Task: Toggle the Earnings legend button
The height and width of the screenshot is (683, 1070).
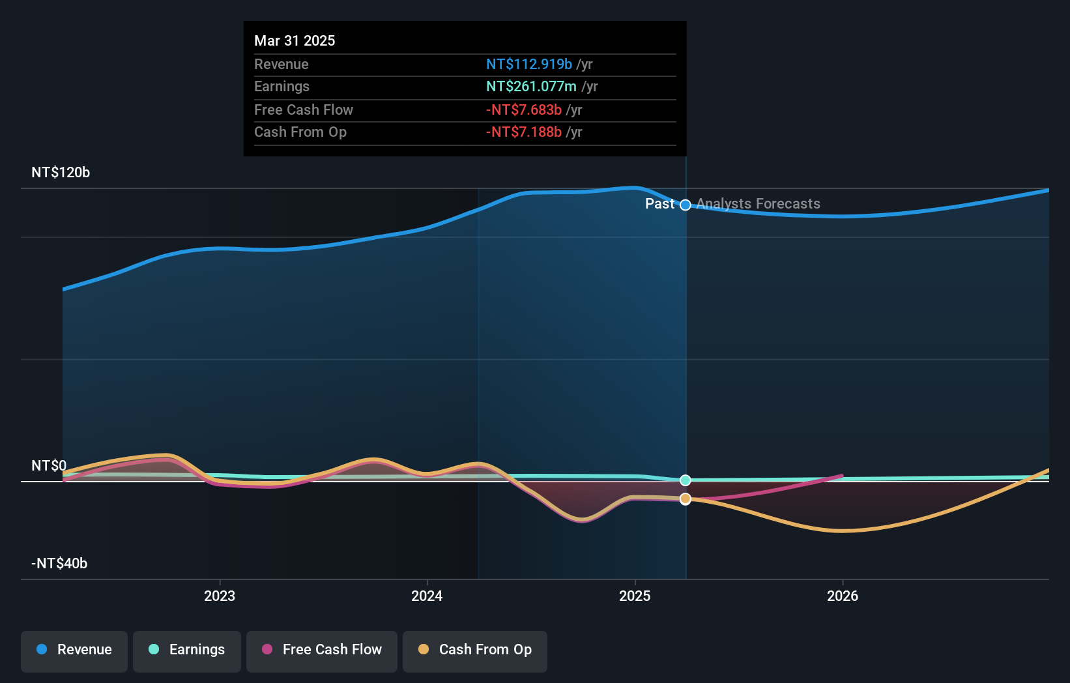Action: pos(187,651)
